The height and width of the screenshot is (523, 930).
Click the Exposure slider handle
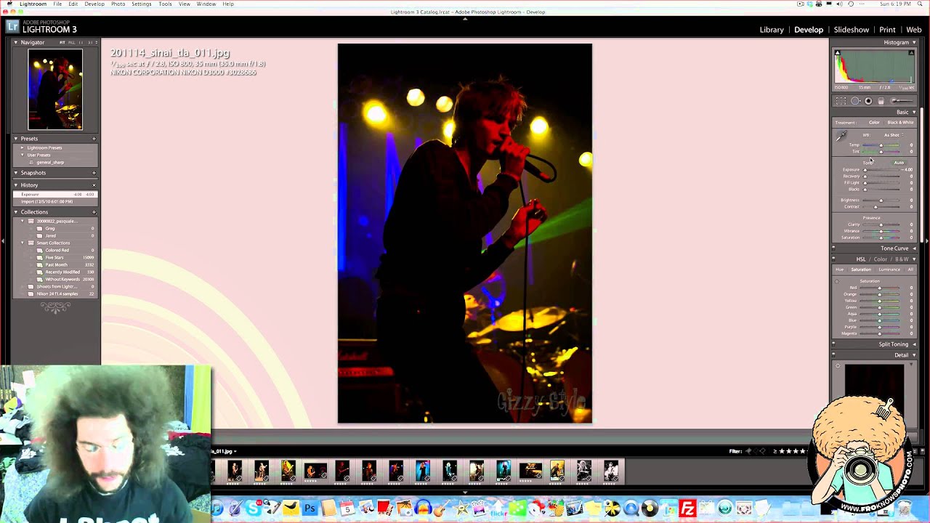pos(865,170)
